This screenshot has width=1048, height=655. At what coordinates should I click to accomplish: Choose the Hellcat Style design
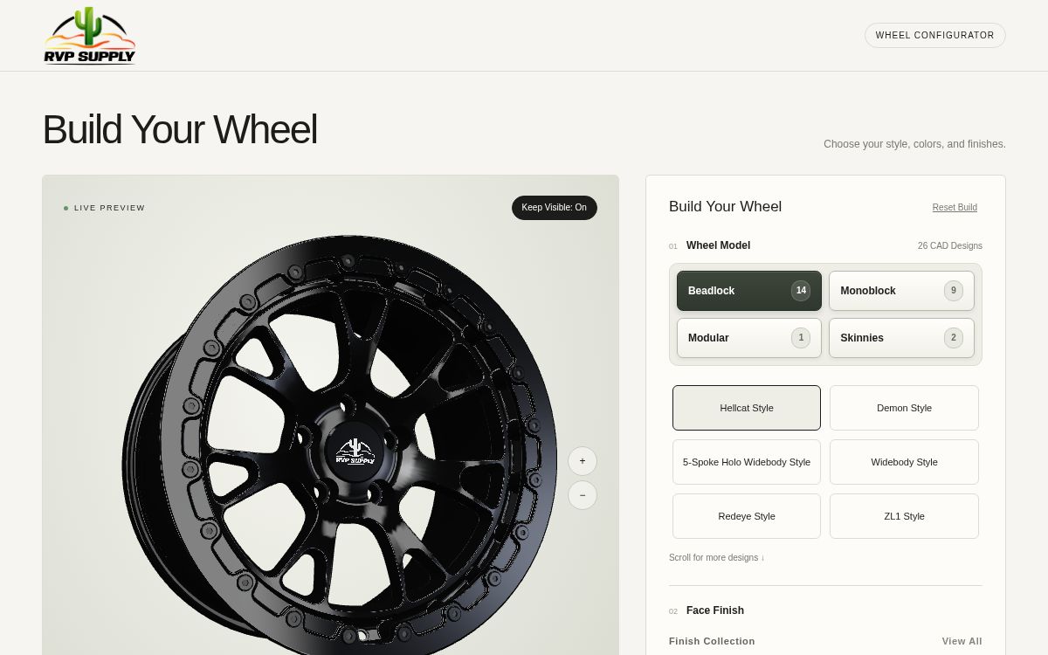pyautogui.click(x=747, y=408)
